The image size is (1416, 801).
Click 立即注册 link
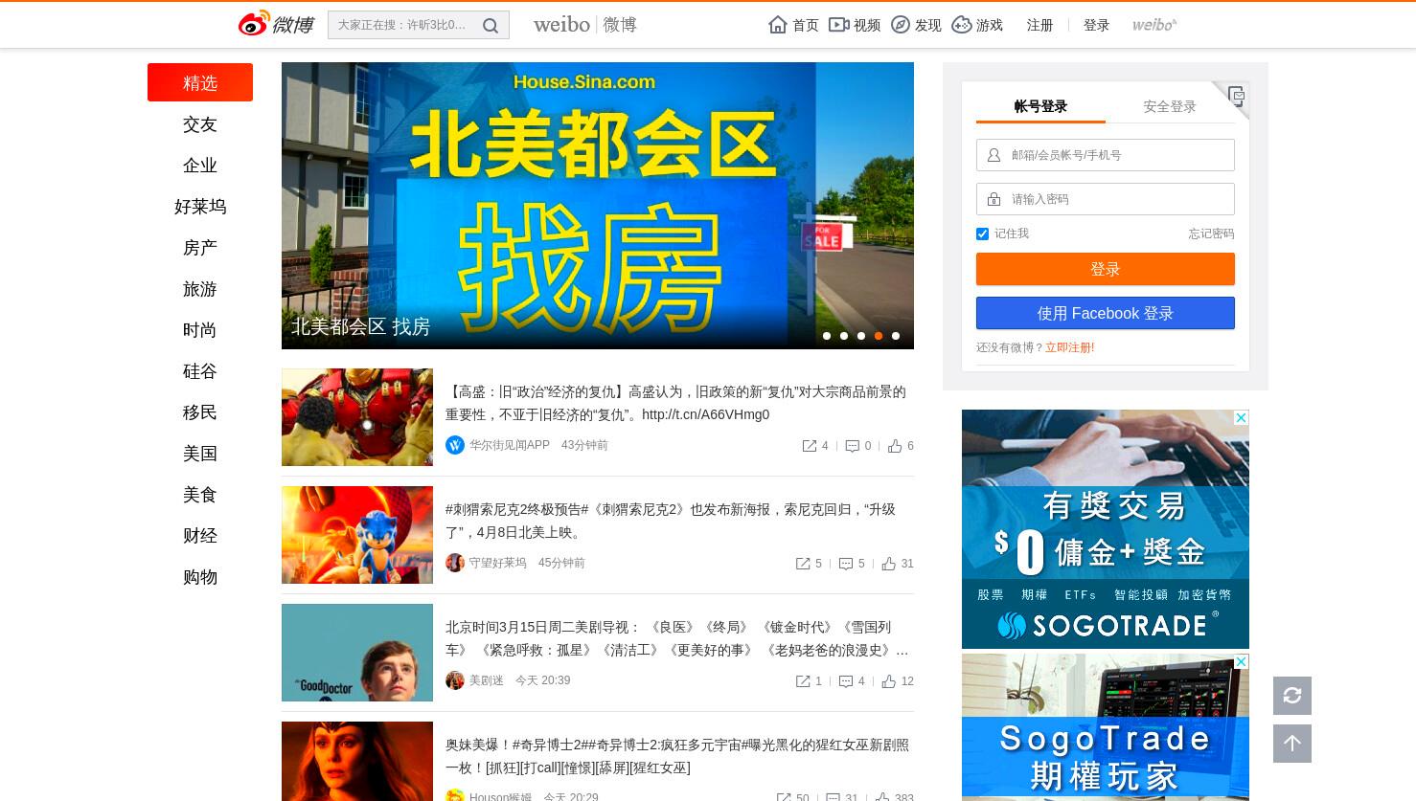[1069, 347]
